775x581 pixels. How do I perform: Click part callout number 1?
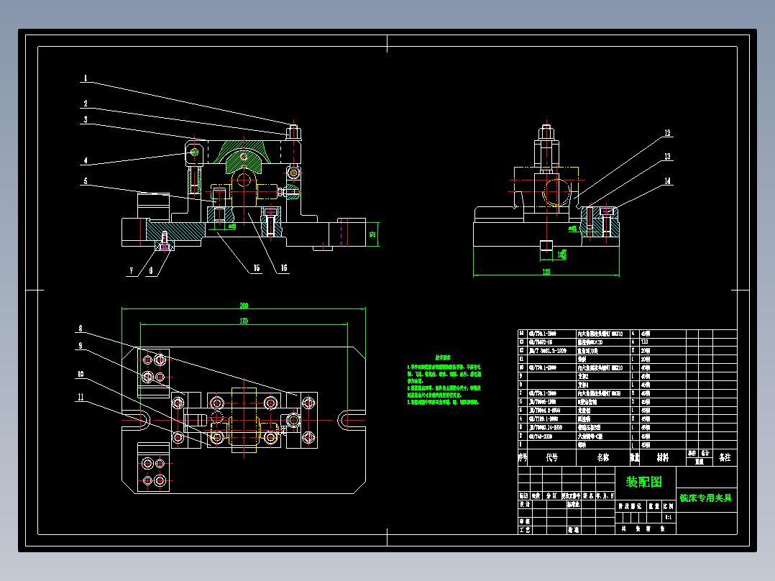86,78
